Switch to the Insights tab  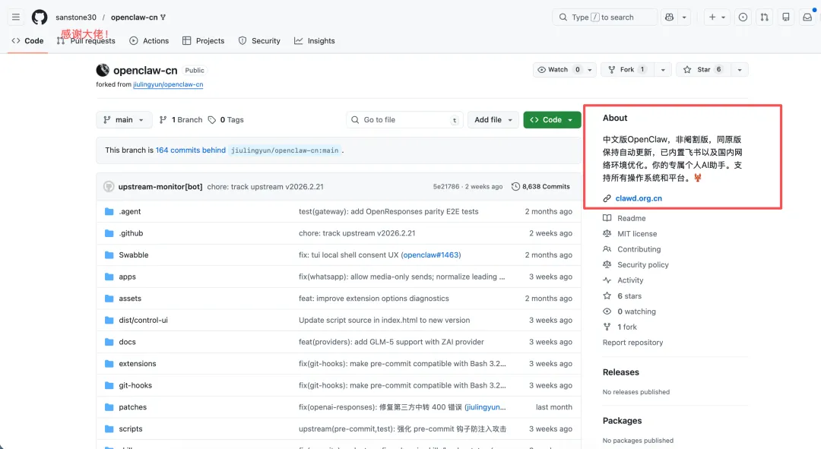(x=314, y=41)
